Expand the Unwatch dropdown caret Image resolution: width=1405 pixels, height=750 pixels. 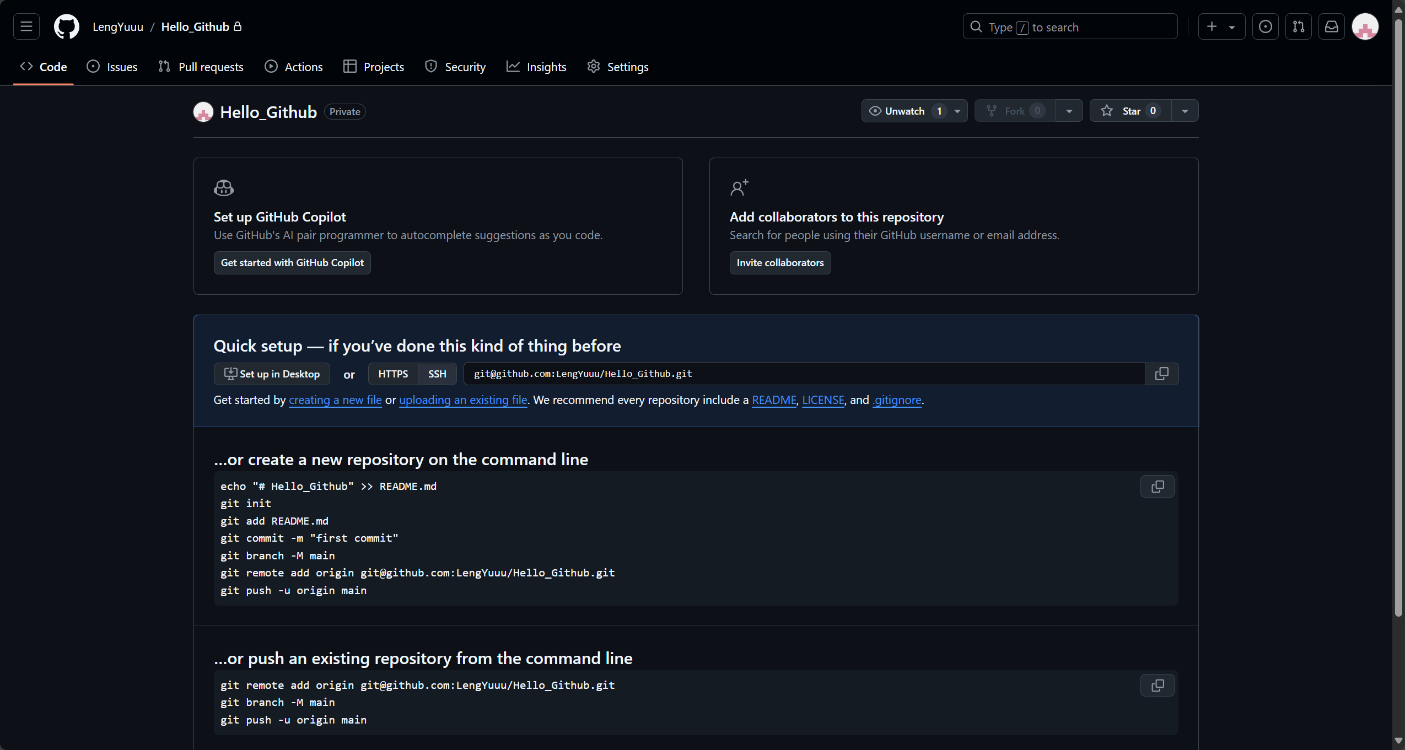tap(958, 111)
